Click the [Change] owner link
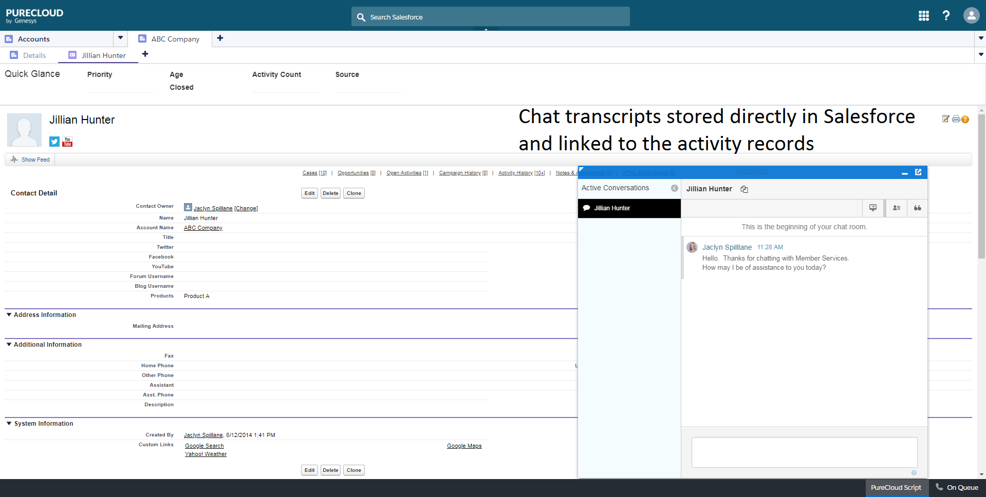986x497 pixels. pos(246,208)
